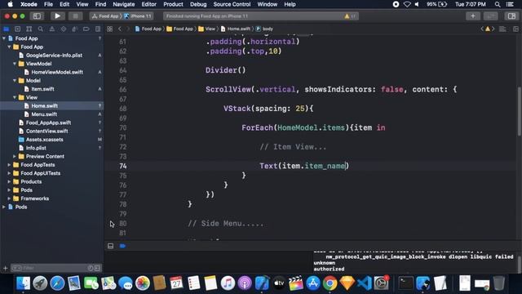The image size is (522, 294).
Task: Open ContentView.swift file
Action: click(x=47, y=131)
